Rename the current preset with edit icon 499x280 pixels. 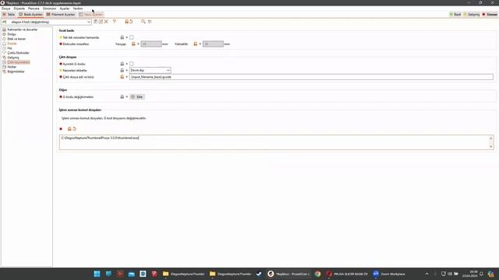pyautogui.click(x=101, y=22)
